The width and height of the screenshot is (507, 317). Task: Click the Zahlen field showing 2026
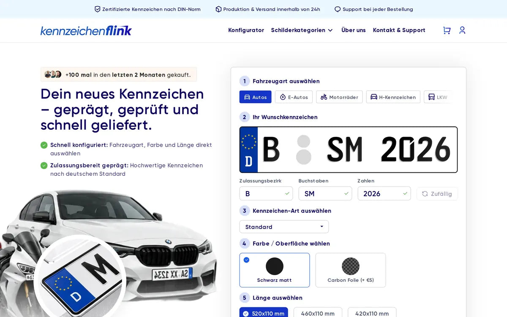[384, 194]
